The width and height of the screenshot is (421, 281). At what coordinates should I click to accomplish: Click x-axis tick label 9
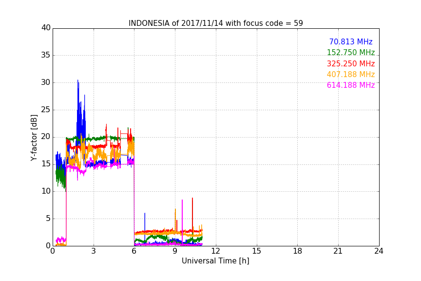coord(175,251)
